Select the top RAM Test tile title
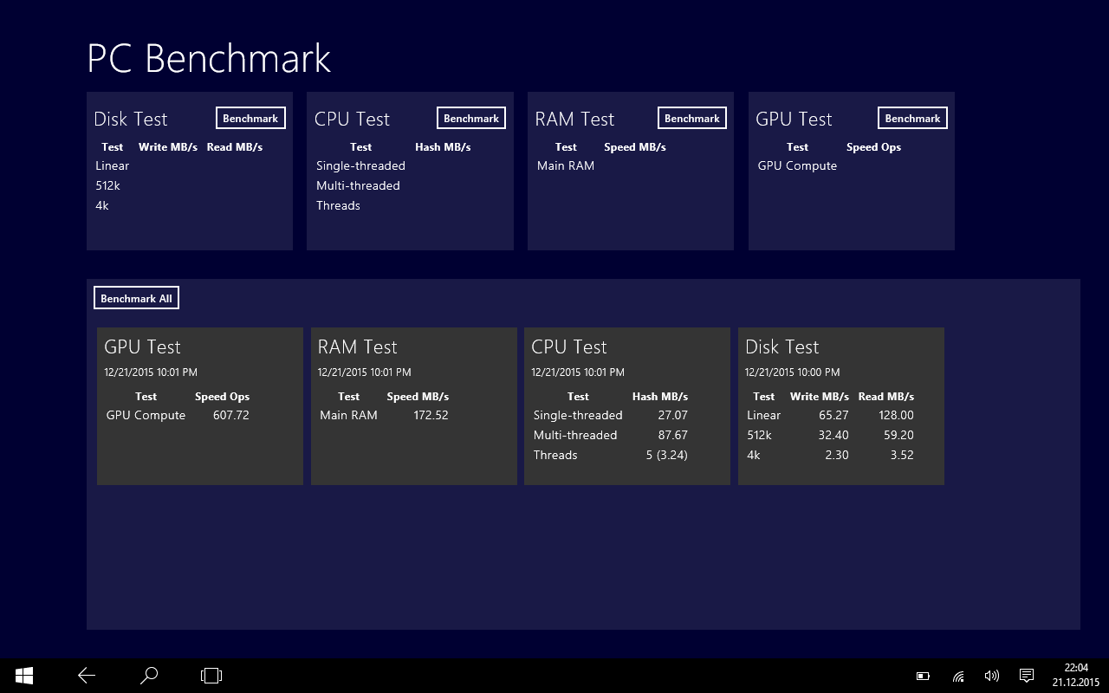Image resolution: width=1109 pixels, height=693 pixels. pos(574,120)
